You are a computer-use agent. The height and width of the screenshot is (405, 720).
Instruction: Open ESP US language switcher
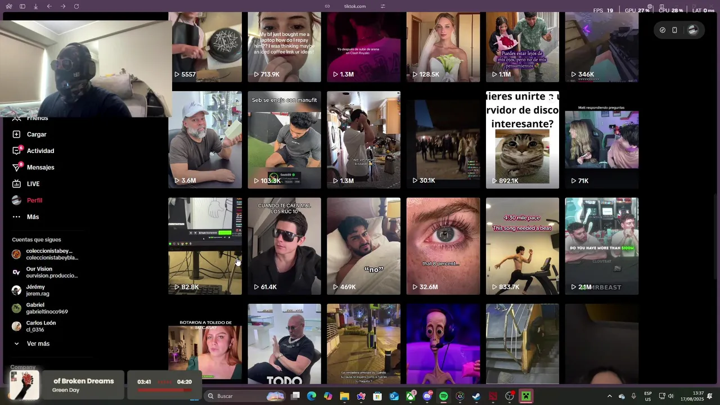click(x=648, y=396)
